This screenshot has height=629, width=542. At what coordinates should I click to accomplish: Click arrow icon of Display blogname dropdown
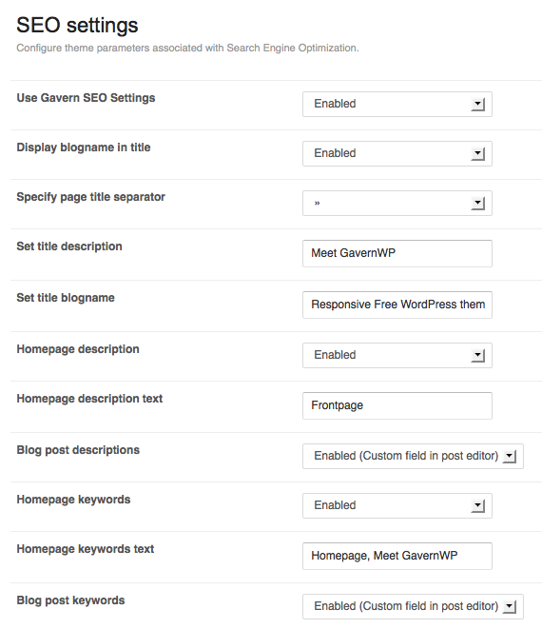478,154
